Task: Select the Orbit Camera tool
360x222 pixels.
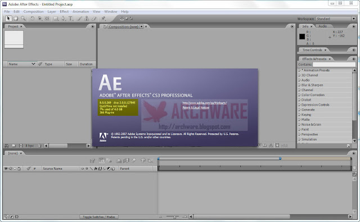Action: point(40,19)
